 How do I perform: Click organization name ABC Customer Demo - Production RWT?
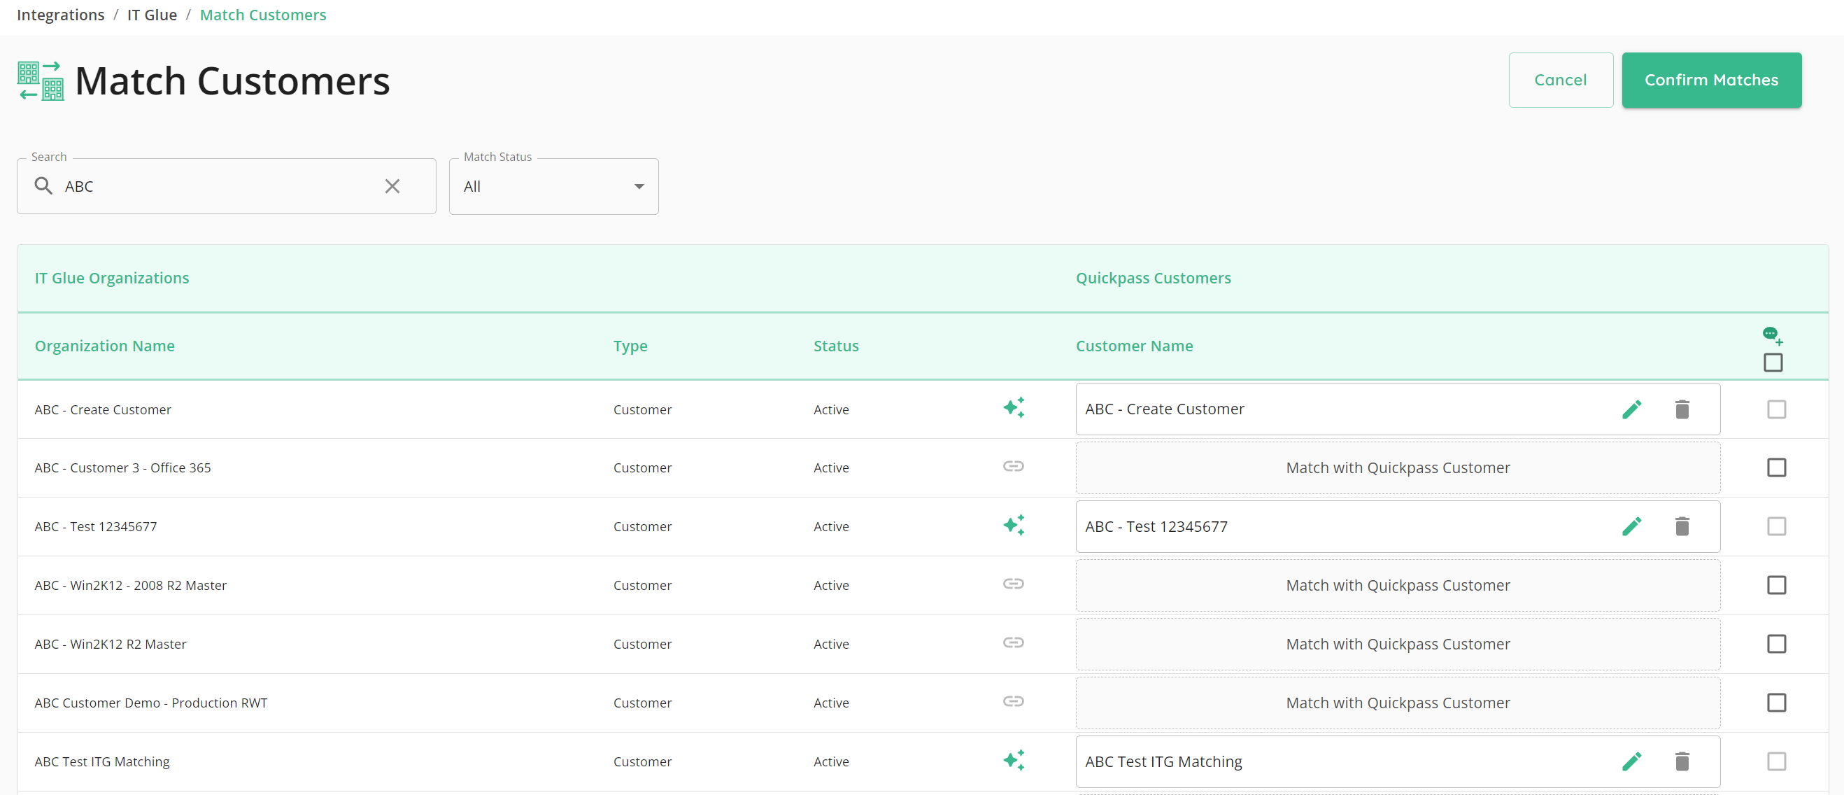click(151, 703)
